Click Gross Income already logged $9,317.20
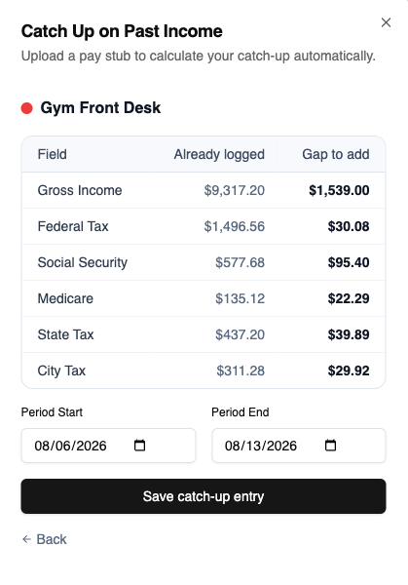This screenshot has width=408, height=585. coord(235,190)
